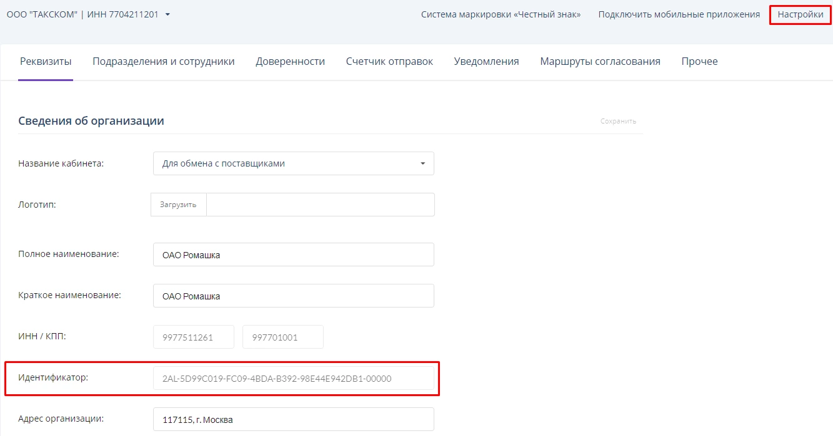The image size is (833, 436).
Task: Click the Загрузить logo button
Action: pyautogui.click(x=178, y=205)
